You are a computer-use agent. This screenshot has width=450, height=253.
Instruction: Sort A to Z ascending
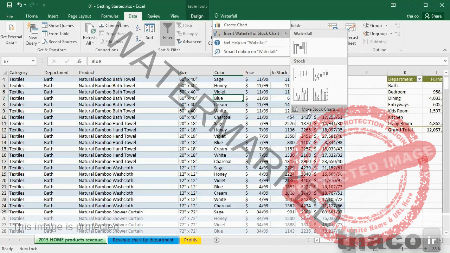tap(139, 29)
